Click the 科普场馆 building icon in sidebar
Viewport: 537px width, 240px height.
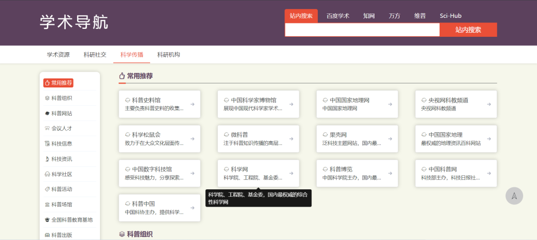[x=47, y=204]
